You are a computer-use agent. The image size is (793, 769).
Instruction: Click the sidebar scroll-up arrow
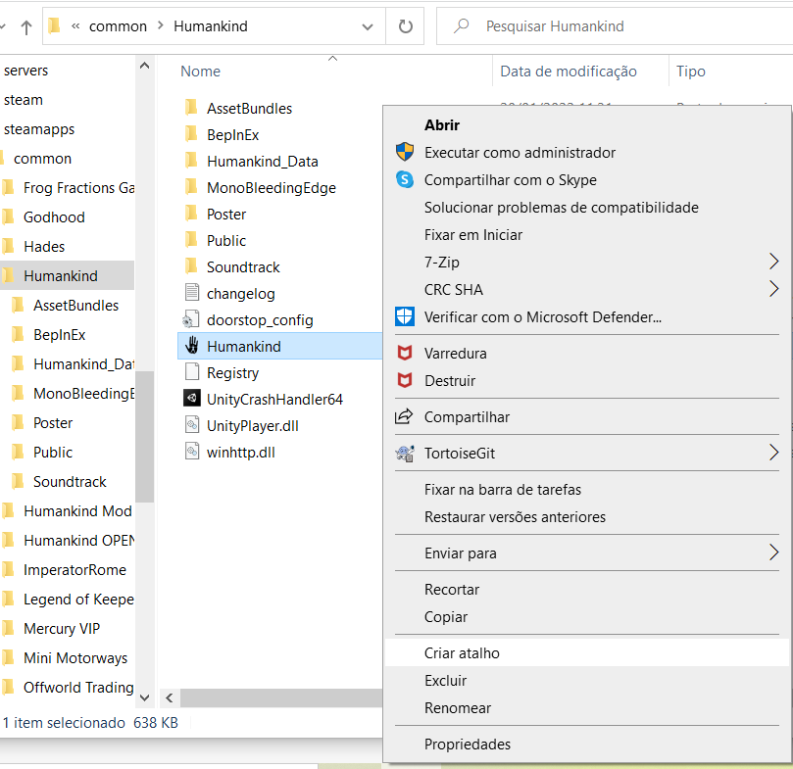(144, 66)
